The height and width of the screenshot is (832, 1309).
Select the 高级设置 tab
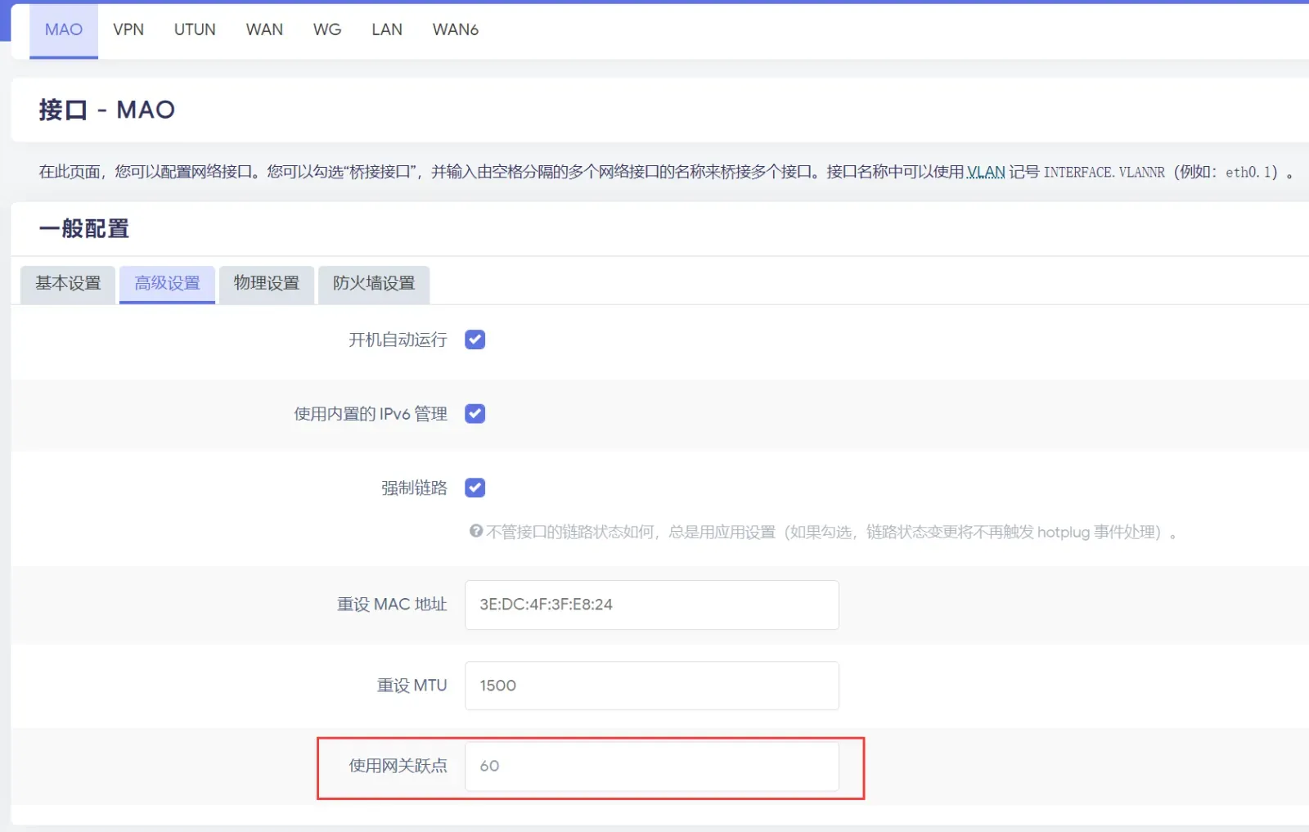tap(167, 284)
